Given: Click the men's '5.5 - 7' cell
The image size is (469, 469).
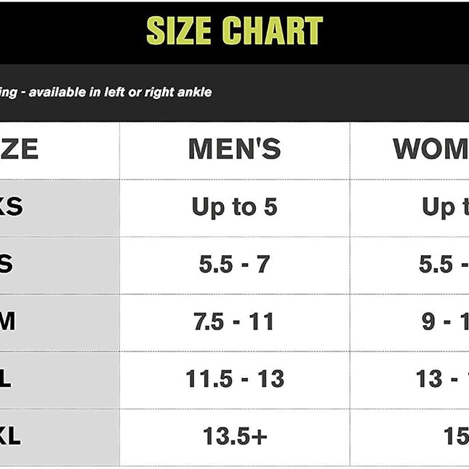Looking at the screenshot, I should coord(234,264).
